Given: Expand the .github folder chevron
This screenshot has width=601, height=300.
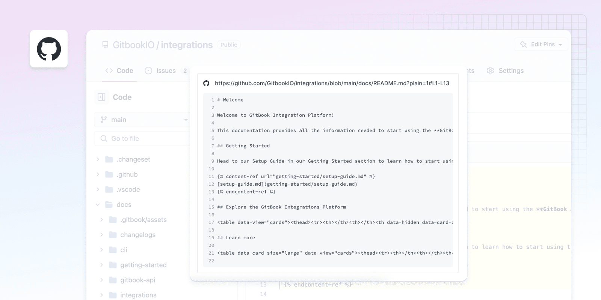Looking at the screenshot, I should [98, 174].
